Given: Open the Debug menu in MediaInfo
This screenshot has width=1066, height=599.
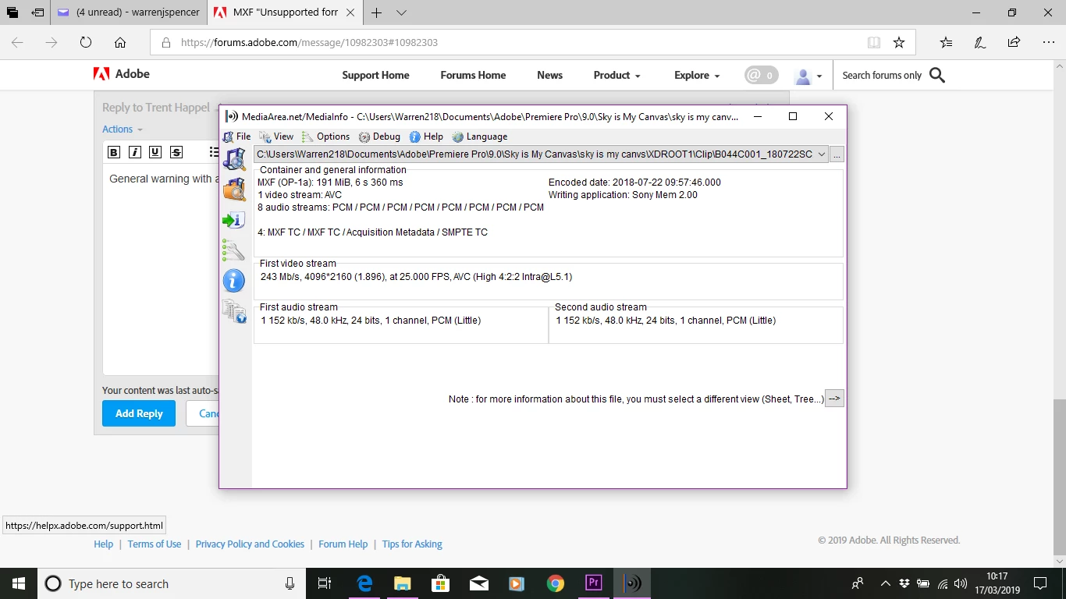Looking at the screenshot, I should coord(379,136).
